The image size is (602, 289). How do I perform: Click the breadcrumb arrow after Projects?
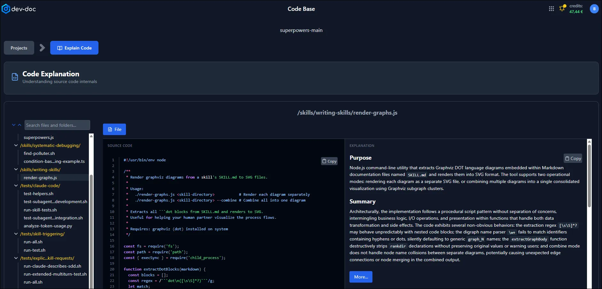click(x=42, y=48)
